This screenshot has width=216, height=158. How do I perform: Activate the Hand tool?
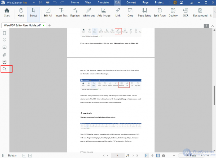[x=21, y=12]
